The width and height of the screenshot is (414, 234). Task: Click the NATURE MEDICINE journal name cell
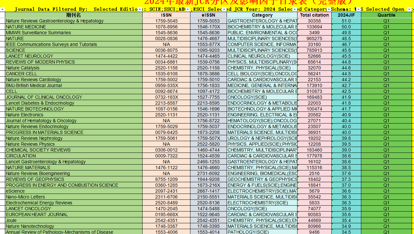coord(26,27)
